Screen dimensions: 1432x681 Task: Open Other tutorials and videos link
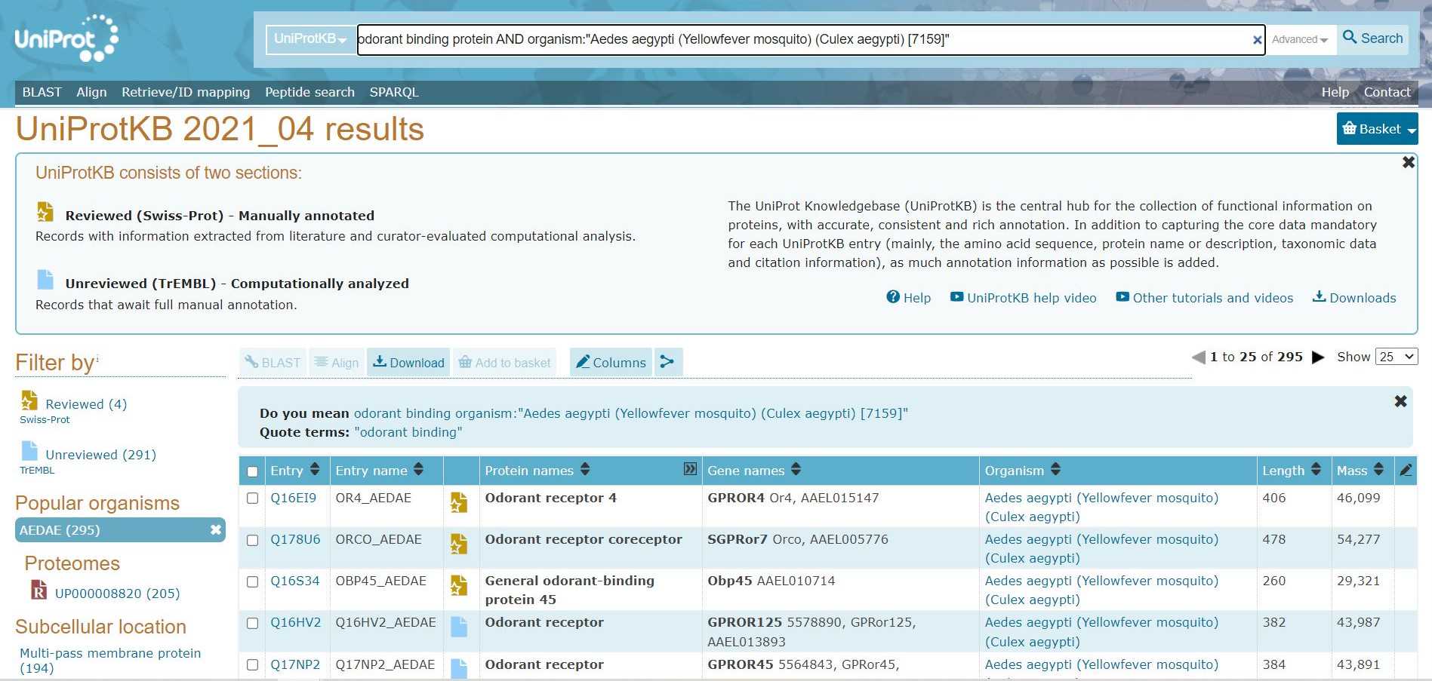(1204, 298)
